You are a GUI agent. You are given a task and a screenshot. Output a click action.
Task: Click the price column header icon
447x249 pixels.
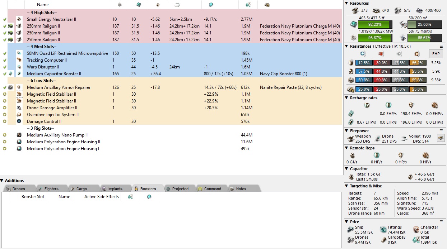pos(248,5)
